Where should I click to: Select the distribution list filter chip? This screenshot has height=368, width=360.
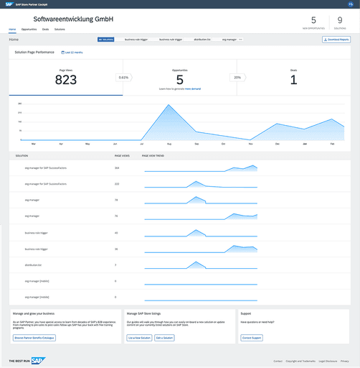click(202, 40)
